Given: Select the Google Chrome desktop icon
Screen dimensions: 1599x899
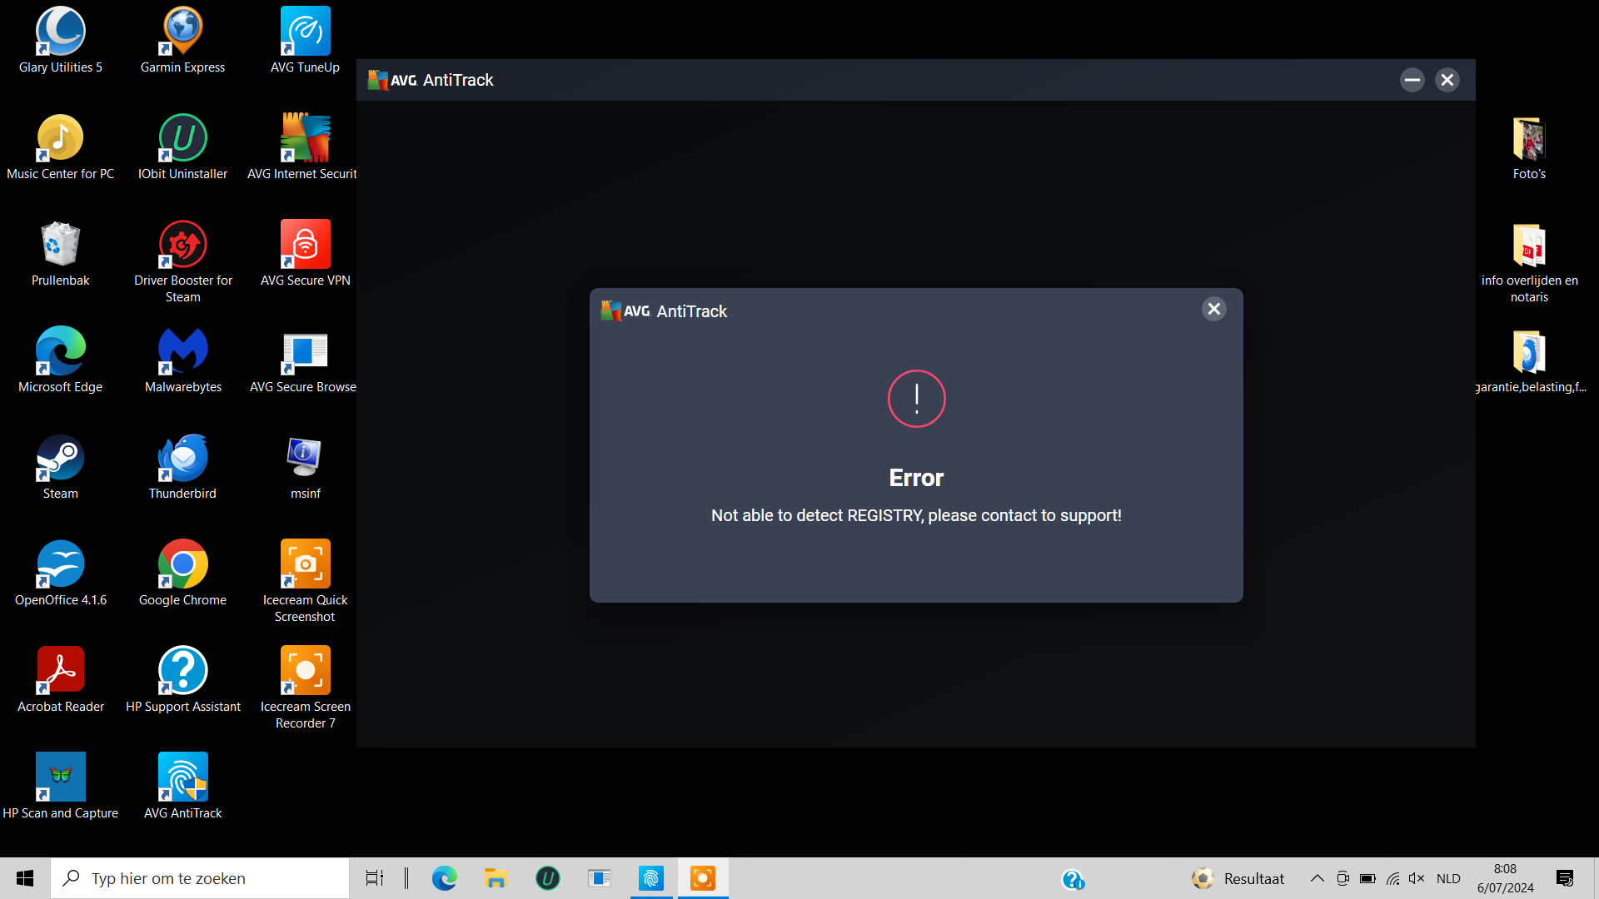Looking at the screenshot, I should pyautogui.click(x=182, y=574).
